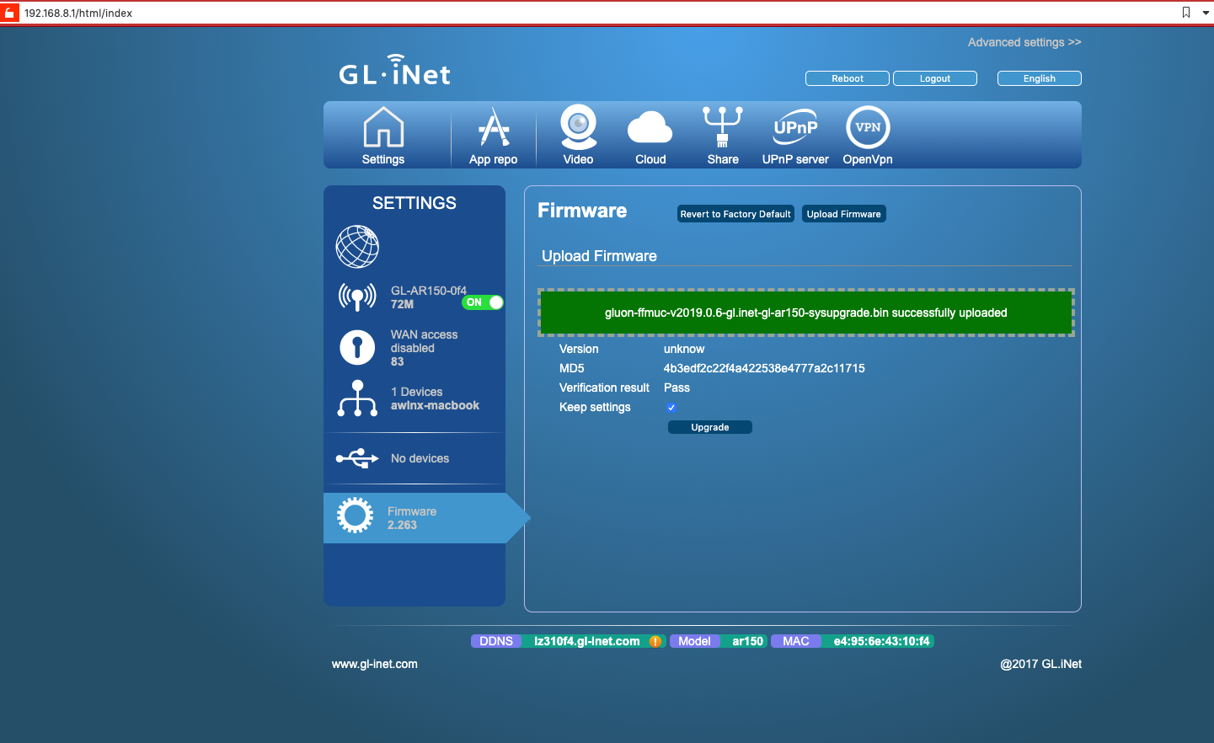The height and width of the screenshot is (743, 1214).
Task: Open the App repo icon
Action: 494,128
